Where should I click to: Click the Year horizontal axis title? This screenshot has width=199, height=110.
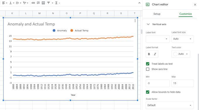[73, 95]
